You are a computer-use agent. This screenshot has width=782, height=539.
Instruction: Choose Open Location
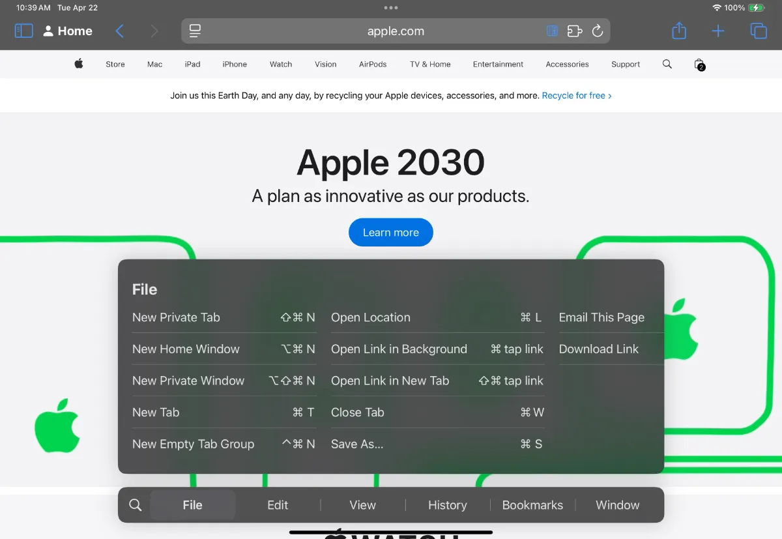pyautogui.click(x=437, y=317)
